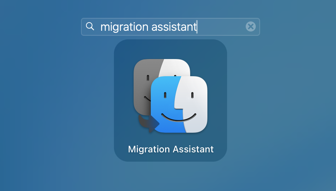Click the magnifying glass search icon

(90, 26)
